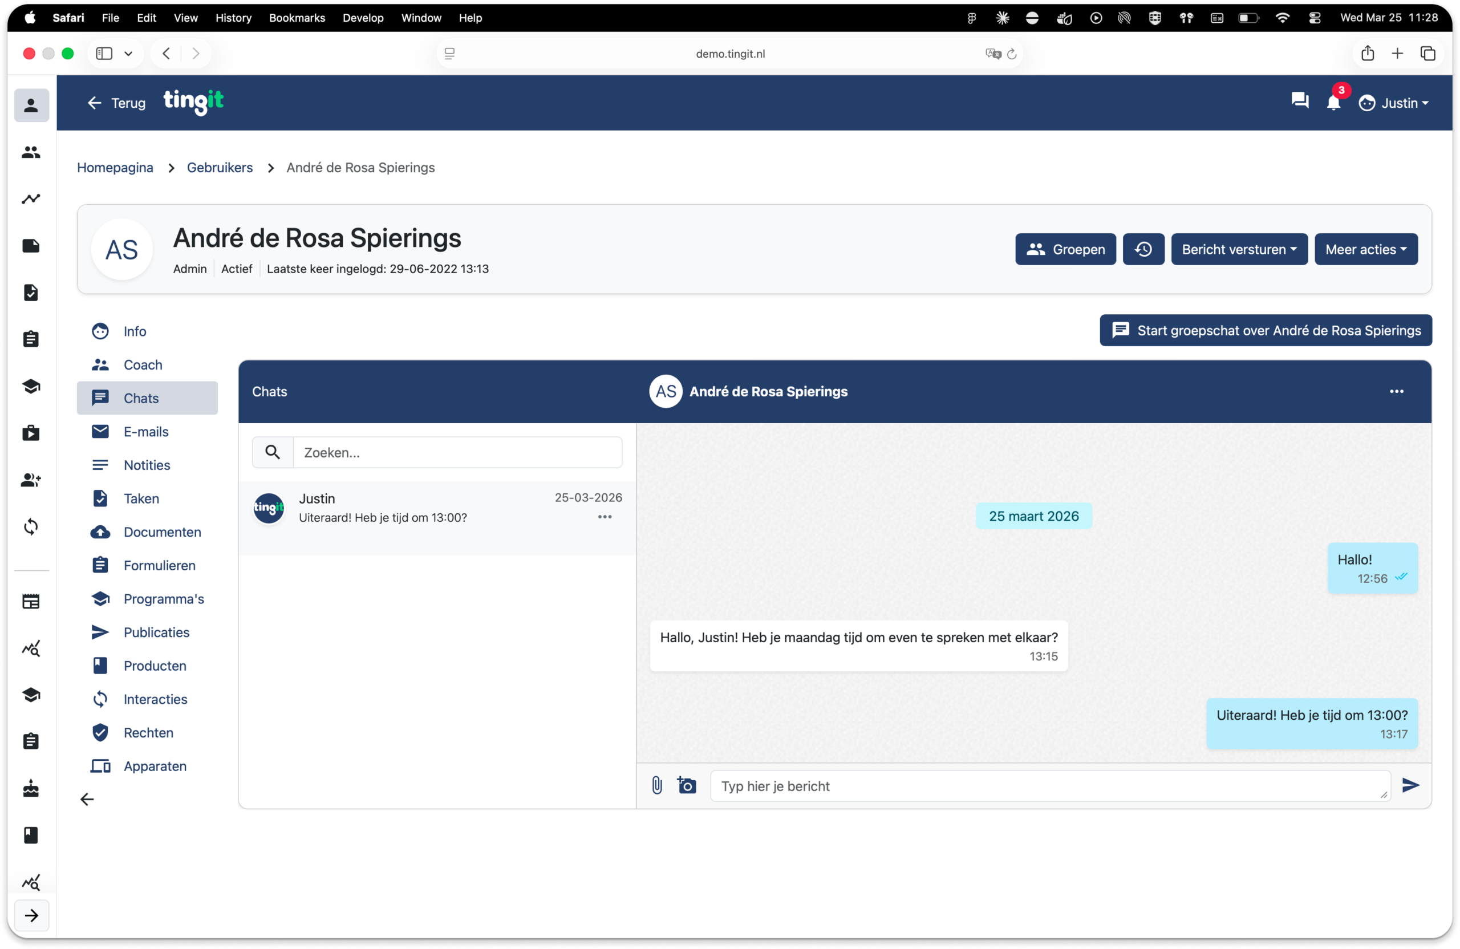
Task: Click the single person sidebar icon
Action: click(31, 106)
